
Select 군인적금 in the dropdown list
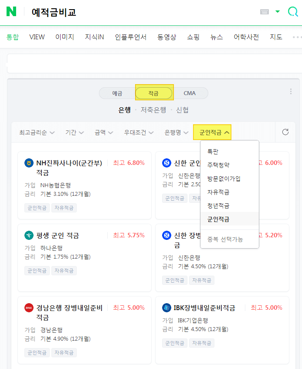(230, 219)
